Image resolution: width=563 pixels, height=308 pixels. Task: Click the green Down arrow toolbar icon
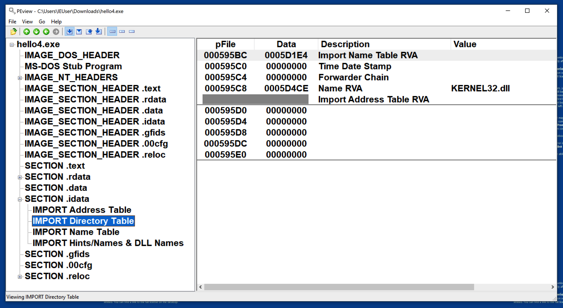pyautogui.click(x=36, y=31)
